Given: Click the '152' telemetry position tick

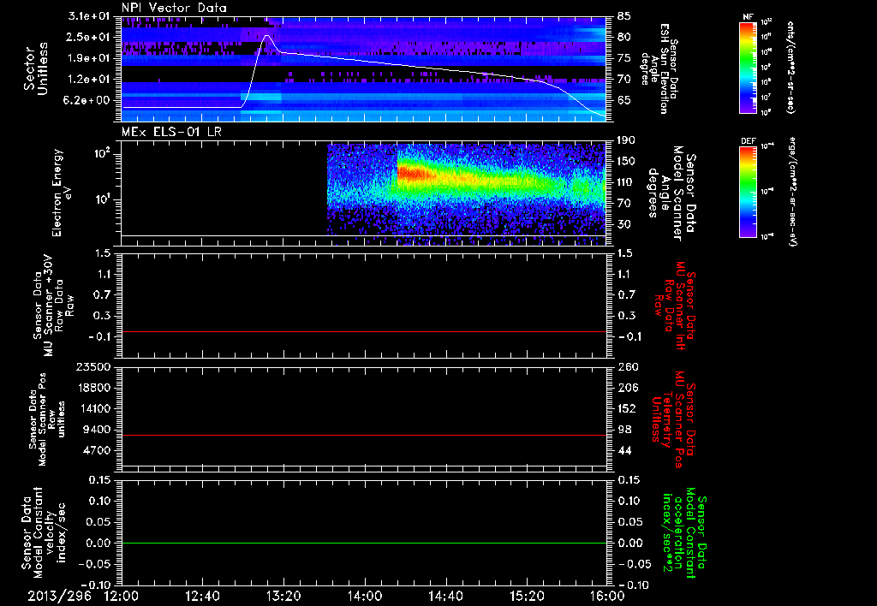Looking at the screenshot, I should click(x=629, y=408).
